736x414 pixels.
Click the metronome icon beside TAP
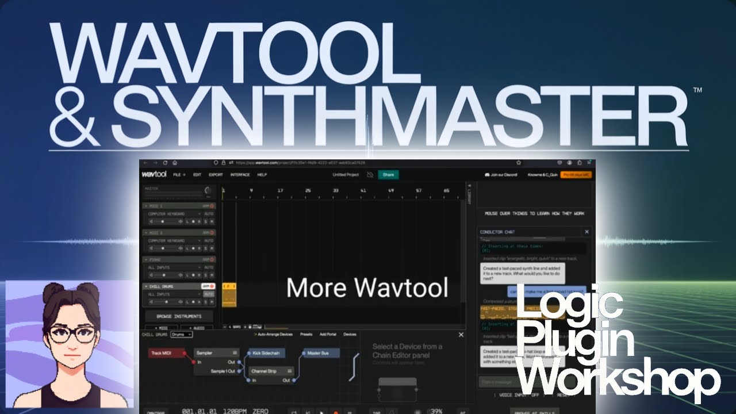[392, 411]
